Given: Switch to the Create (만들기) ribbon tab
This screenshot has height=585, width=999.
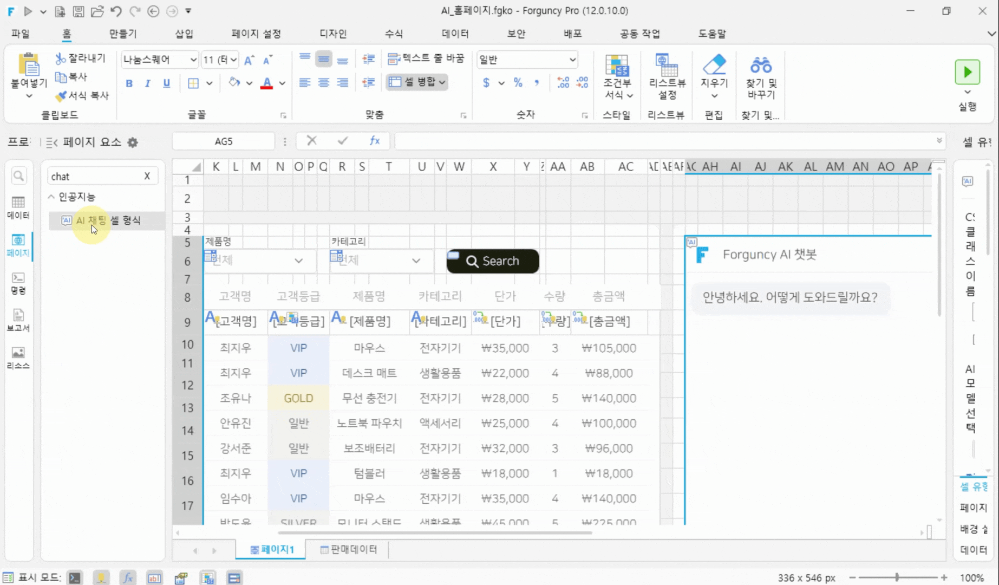Looking at the screenshot, I should [123, 34].
